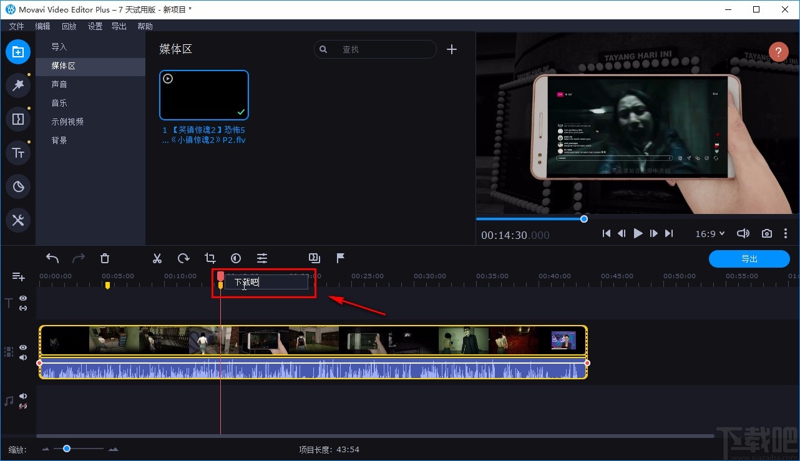This screenshot has height=461, width=800.
Task: Step back one frame
Action: click(622, 233)
